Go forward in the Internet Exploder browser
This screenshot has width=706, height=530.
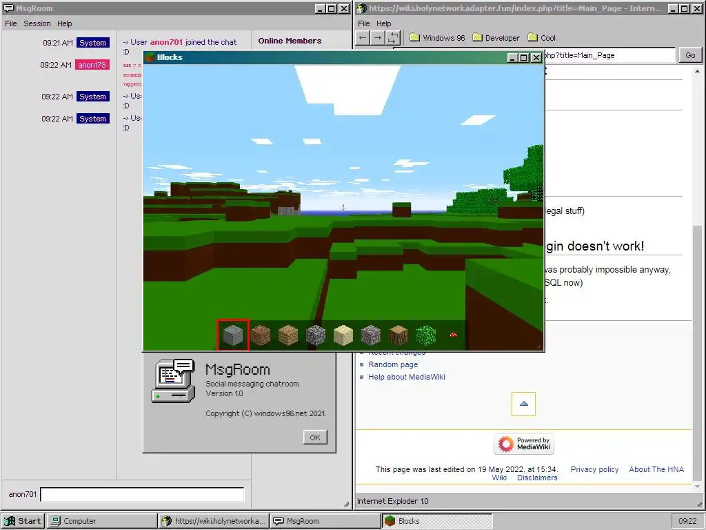tap(378, 38)
